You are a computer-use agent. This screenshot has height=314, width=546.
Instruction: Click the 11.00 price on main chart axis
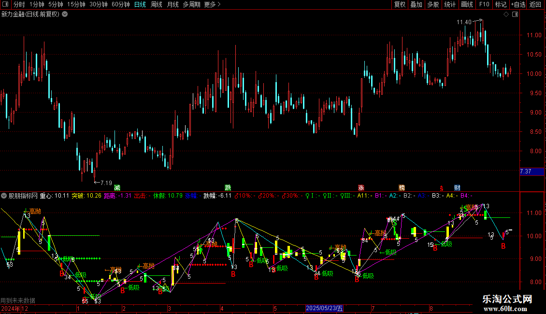pyautogui.click(x=534, y=35)
